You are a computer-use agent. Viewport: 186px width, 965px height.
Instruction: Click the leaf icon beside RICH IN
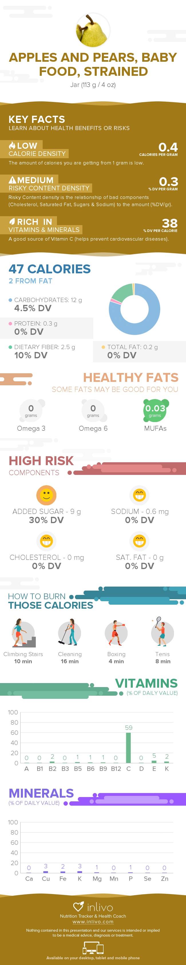[x=12, y=221]
